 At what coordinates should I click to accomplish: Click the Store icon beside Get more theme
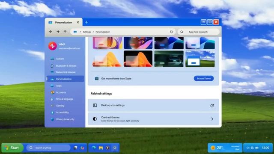pyautogui.click(x=96, y=79)
